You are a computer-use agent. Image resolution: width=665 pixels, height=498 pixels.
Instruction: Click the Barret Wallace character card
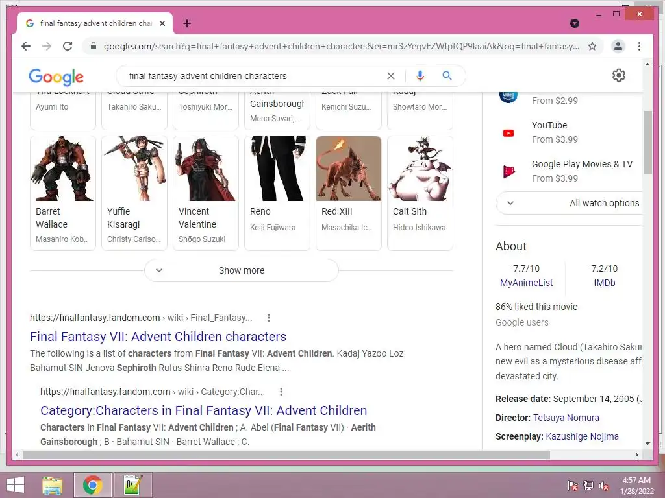point(63,193)
